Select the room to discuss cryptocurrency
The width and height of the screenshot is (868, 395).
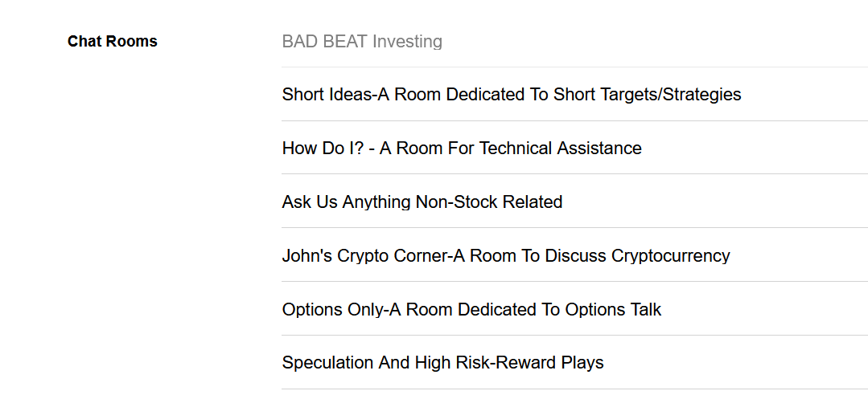[x=506, y=255]
